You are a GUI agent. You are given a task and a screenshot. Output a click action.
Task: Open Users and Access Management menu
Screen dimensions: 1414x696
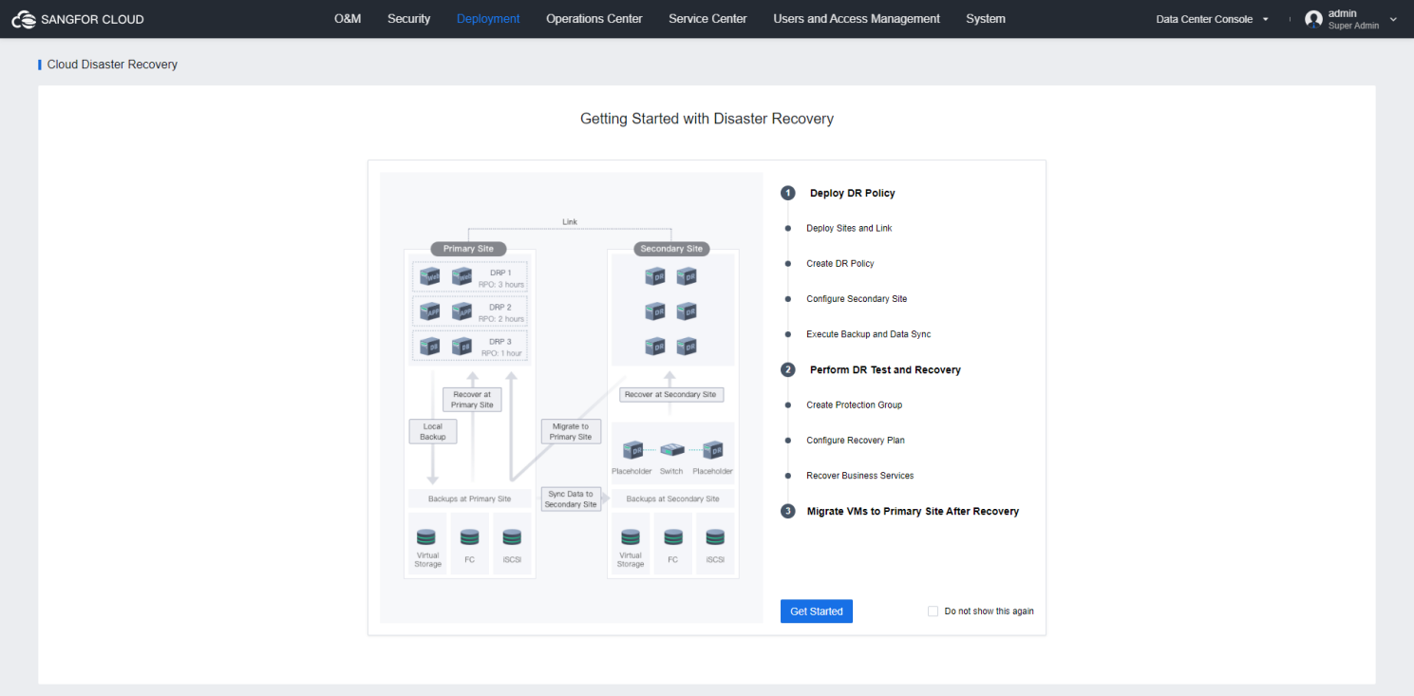(857, 19)
